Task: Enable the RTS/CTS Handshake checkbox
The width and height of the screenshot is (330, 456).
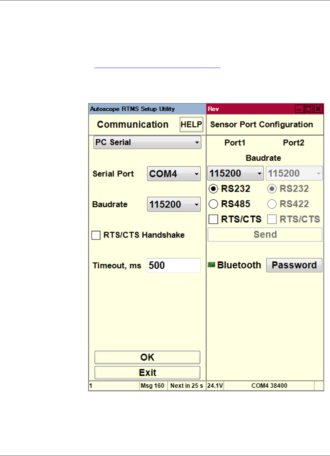Action: point(96,235)
